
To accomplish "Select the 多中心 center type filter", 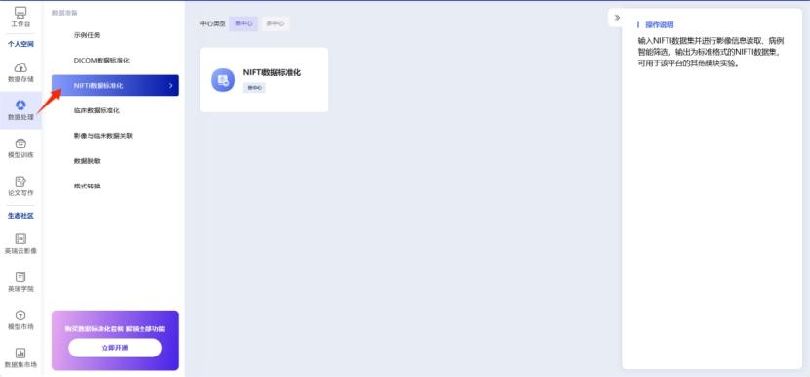I will point(275,23).
